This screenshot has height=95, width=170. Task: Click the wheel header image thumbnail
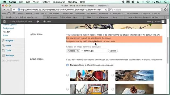click(89, 75)
